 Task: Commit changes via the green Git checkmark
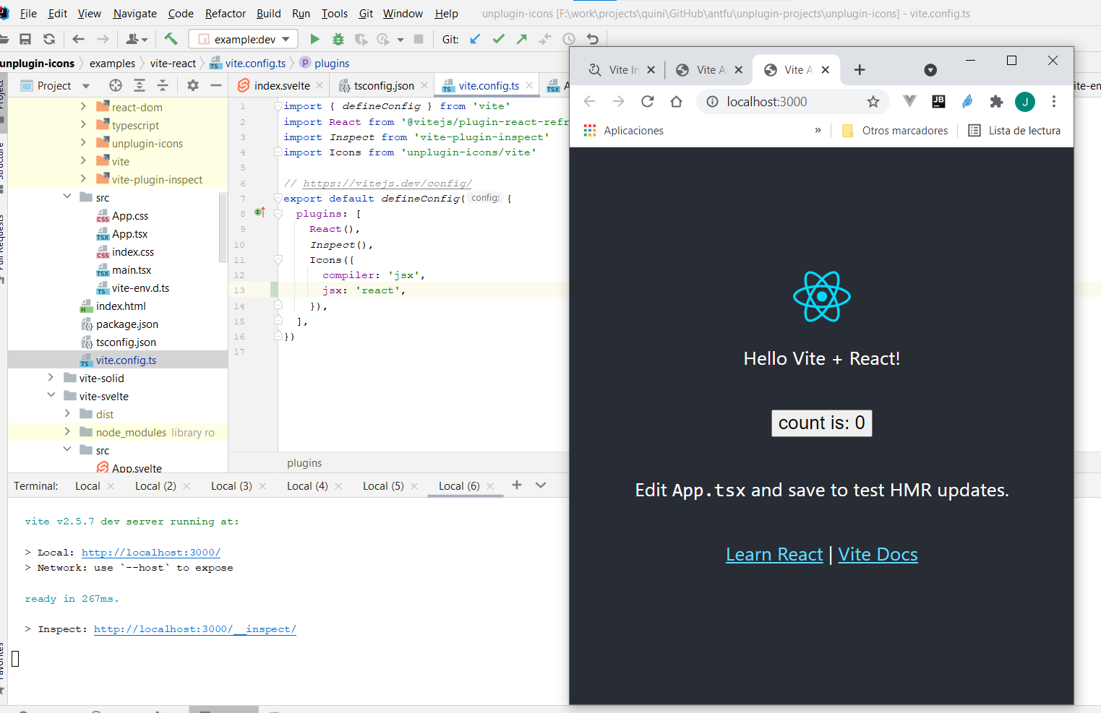(498, 39)
